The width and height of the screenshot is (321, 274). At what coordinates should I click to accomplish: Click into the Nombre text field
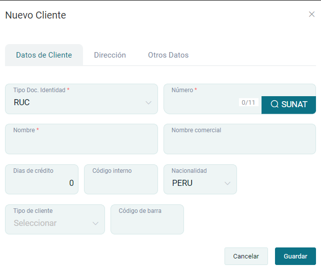(x=81, y=143)
